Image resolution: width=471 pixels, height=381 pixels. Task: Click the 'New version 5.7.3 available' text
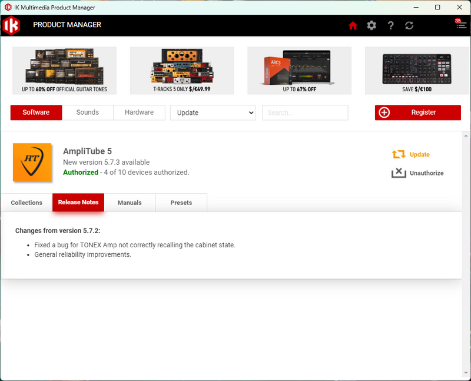tap(107, 163)
